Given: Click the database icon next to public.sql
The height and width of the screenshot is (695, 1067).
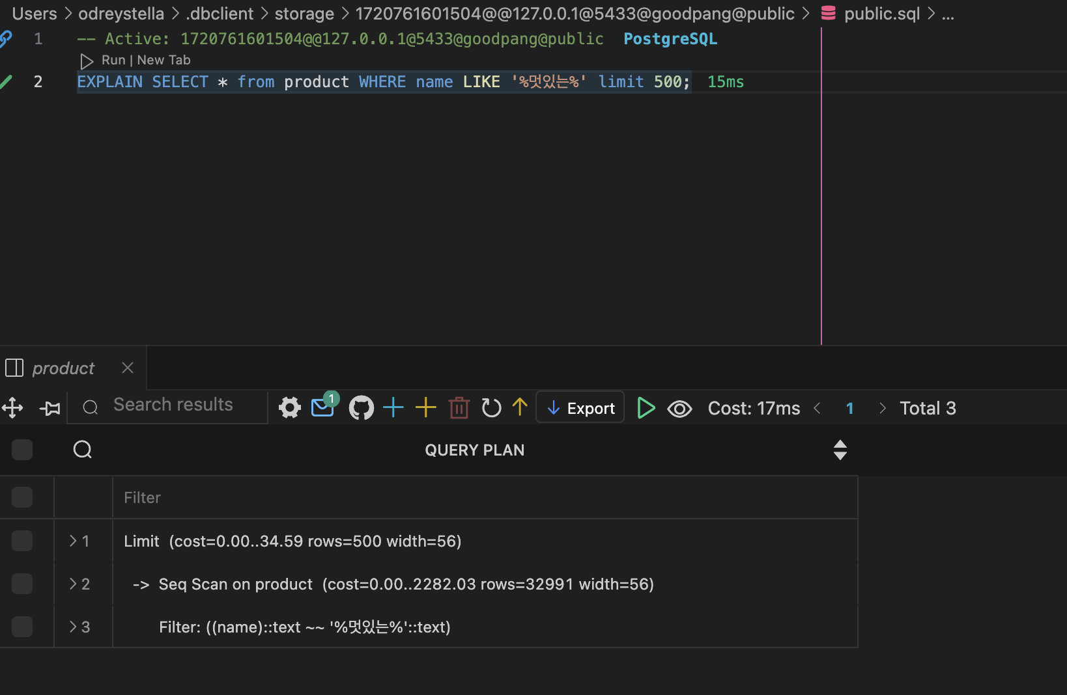Looking at the screenshot, I should (x=828, y=13).
